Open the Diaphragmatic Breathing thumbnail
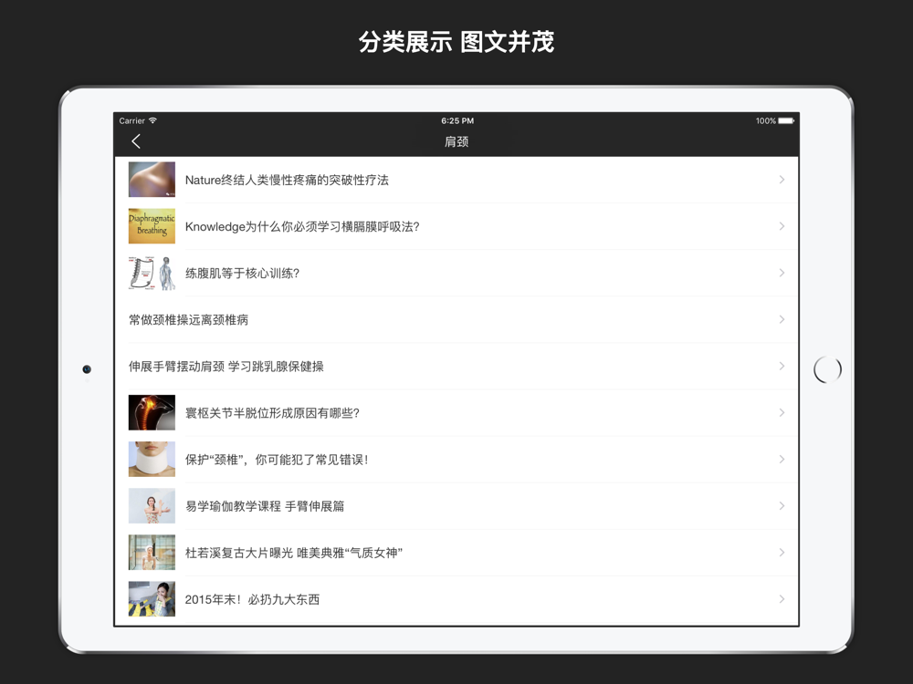Viewport: 913px width, 684px height. click(x=152, y=226)
